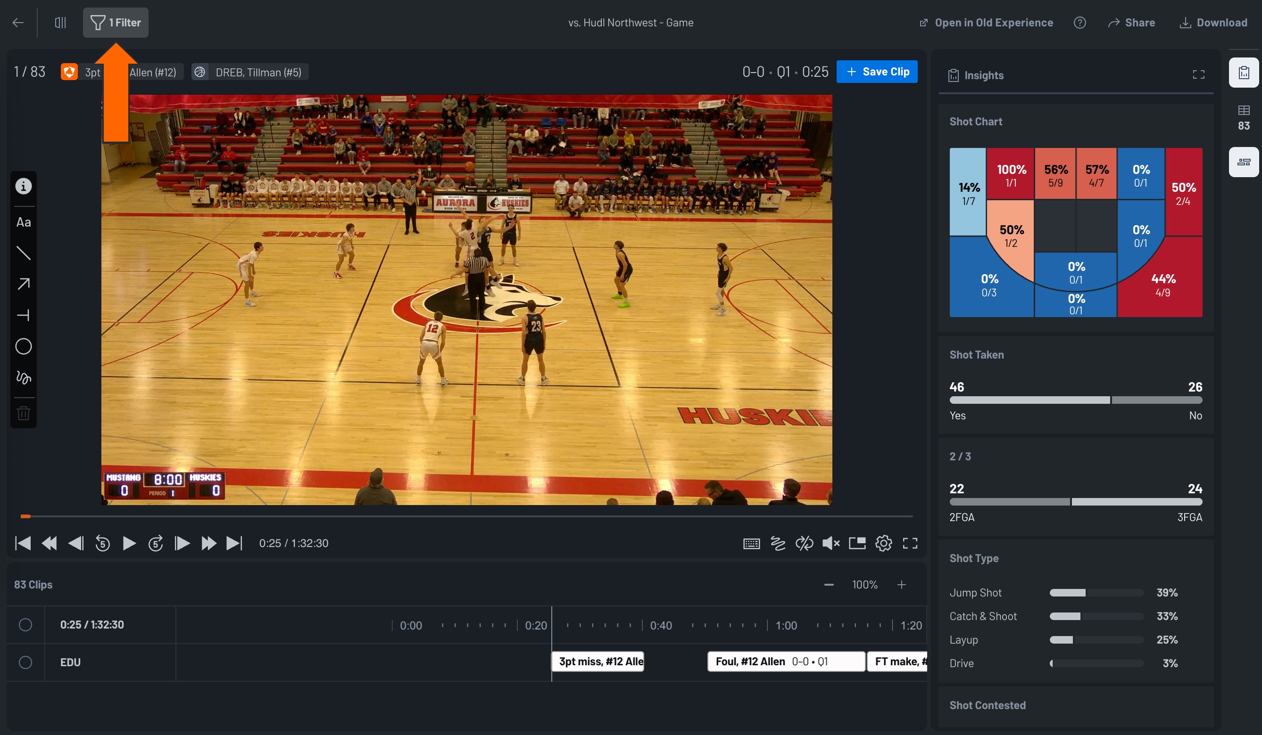1262x735 pixels.
Task: Select the line drawing tool
Action: [x=24, y=253]
